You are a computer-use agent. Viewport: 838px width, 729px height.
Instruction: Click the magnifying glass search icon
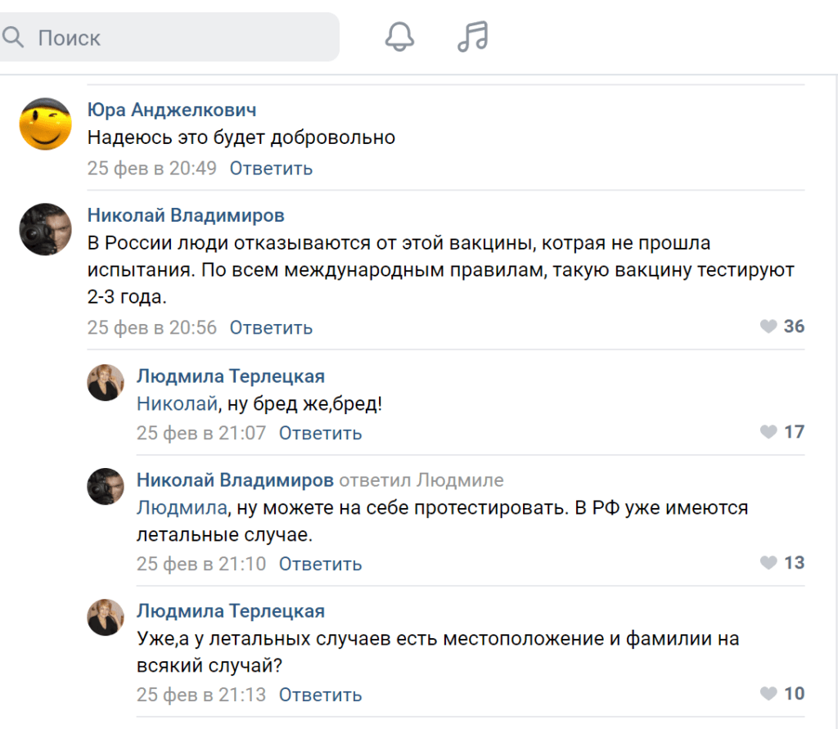(x=15, y=36)
